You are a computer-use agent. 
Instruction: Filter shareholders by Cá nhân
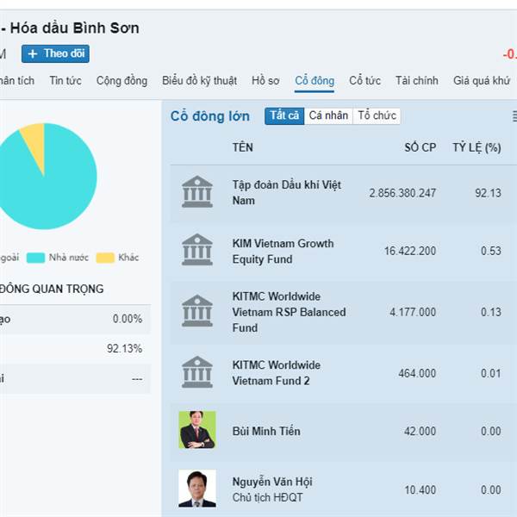(328, 116)
